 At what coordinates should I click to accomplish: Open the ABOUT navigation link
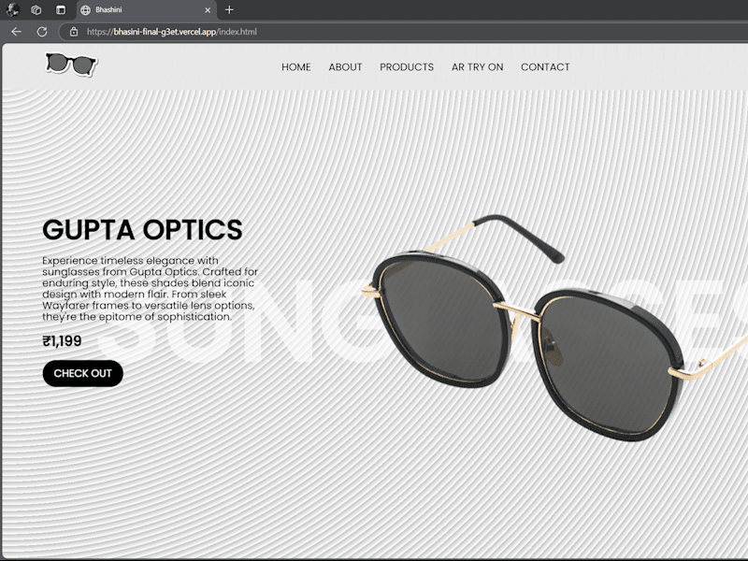tap(345, 67)
